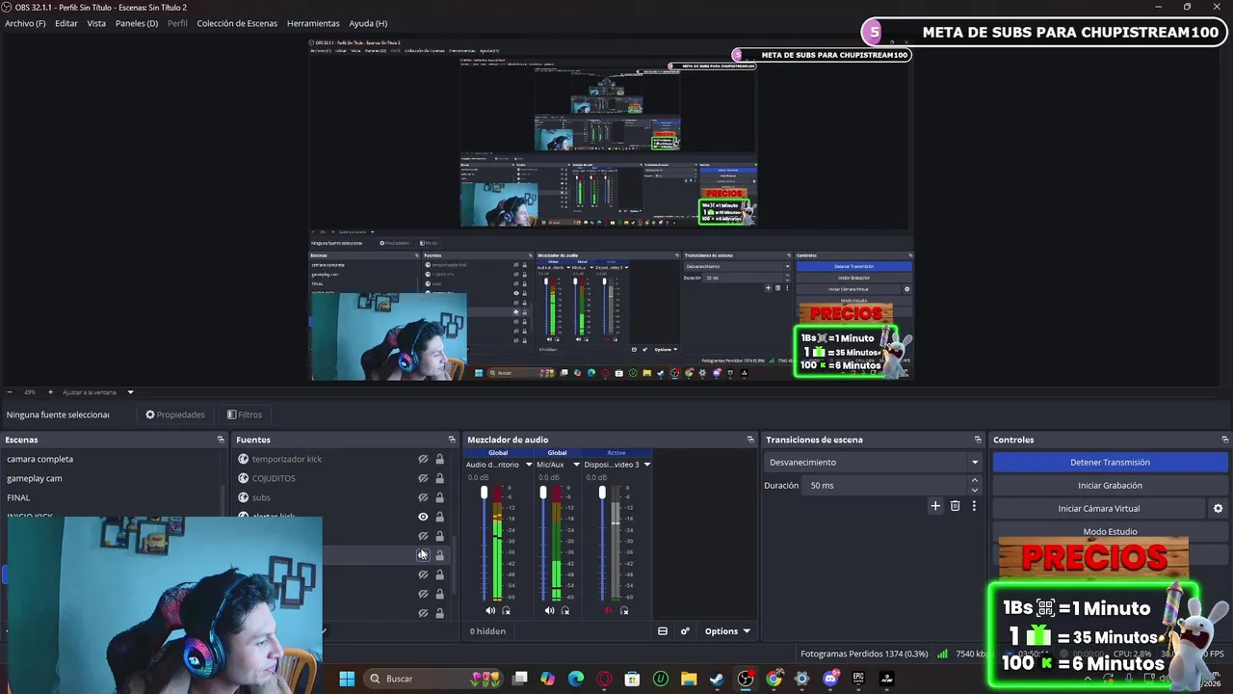Toggle monitoring headphone icon for Mic/Aux
Viewport: 1233px width, 694px height.
click(565, 610)
